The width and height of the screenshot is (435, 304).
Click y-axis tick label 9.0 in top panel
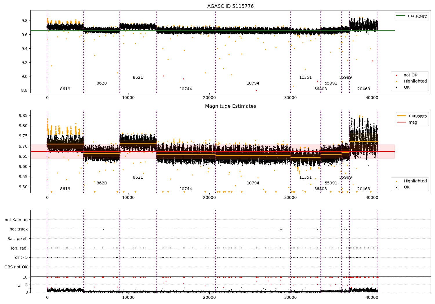pyautogui.click(x=24, y=76)
